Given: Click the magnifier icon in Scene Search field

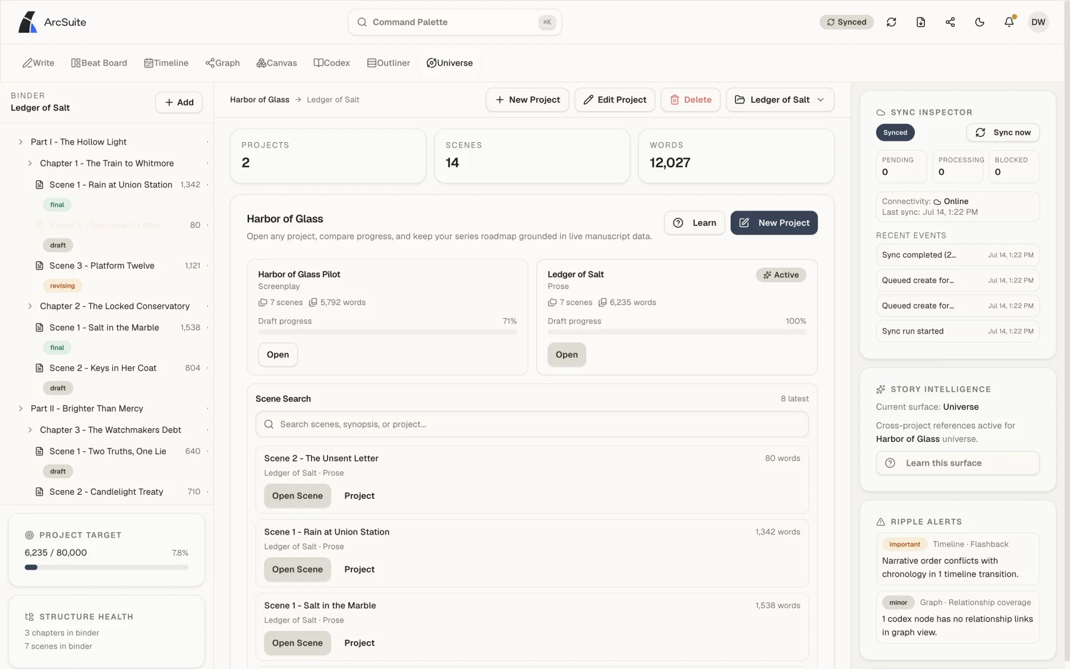Looking at the screenshot, I should (x=269, y=425).
